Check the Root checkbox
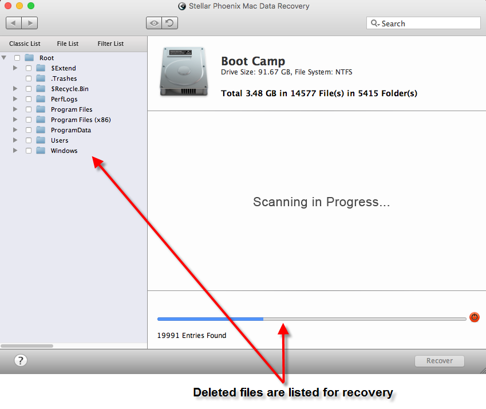Viewport: 486px width, 409px height. click(x=17, y=58)
